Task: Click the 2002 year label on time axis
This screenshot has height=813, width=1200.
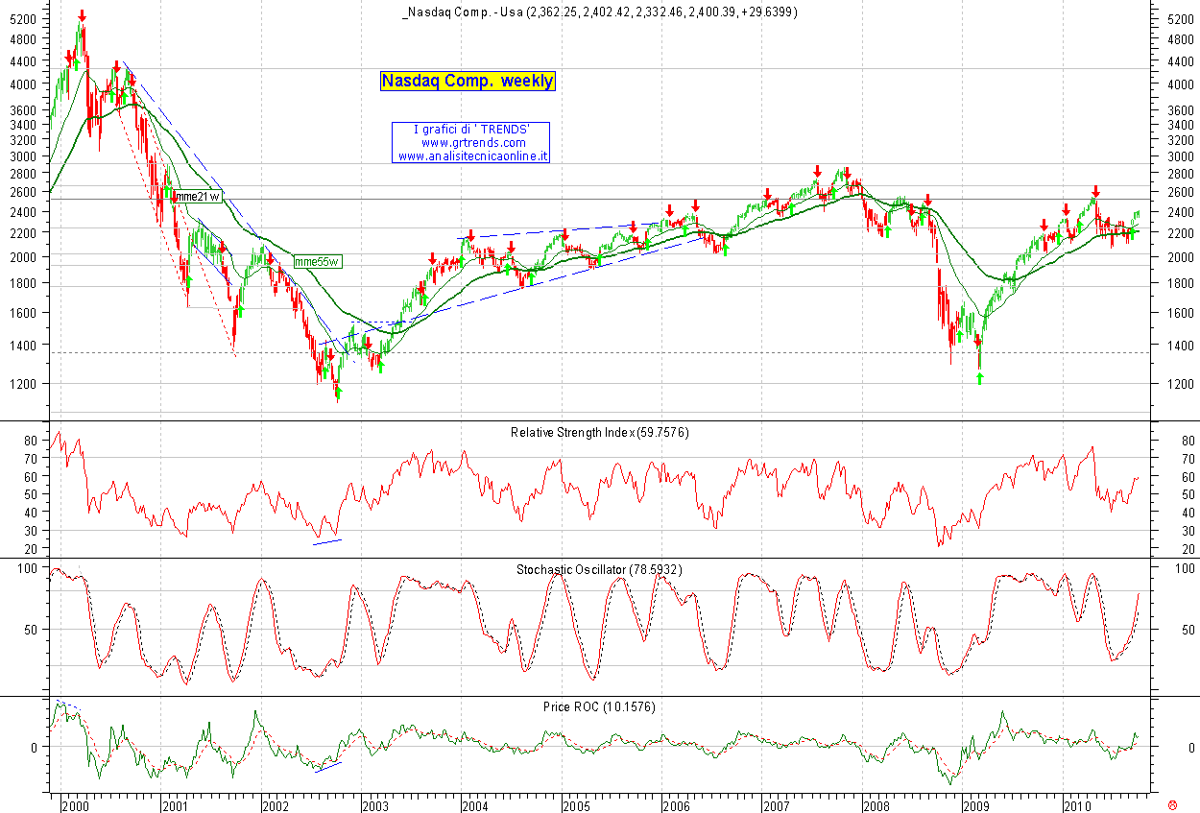Action: 275,805
